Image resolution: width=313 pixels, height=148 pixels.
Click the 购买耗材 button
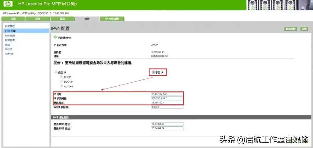(x=291, y=29)
